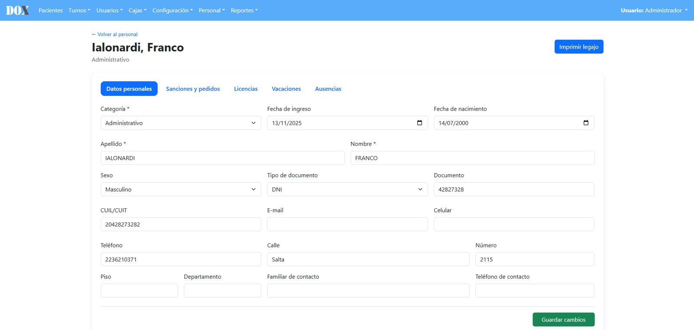Screen dimensions: 694x330
Task: Open the Sexo select box
Action: coord(181,189)
